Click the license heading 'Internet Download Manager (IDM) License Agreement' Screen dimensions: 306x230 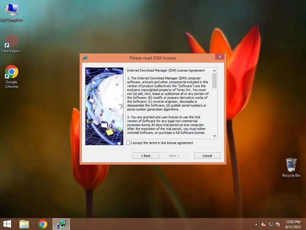166,70
